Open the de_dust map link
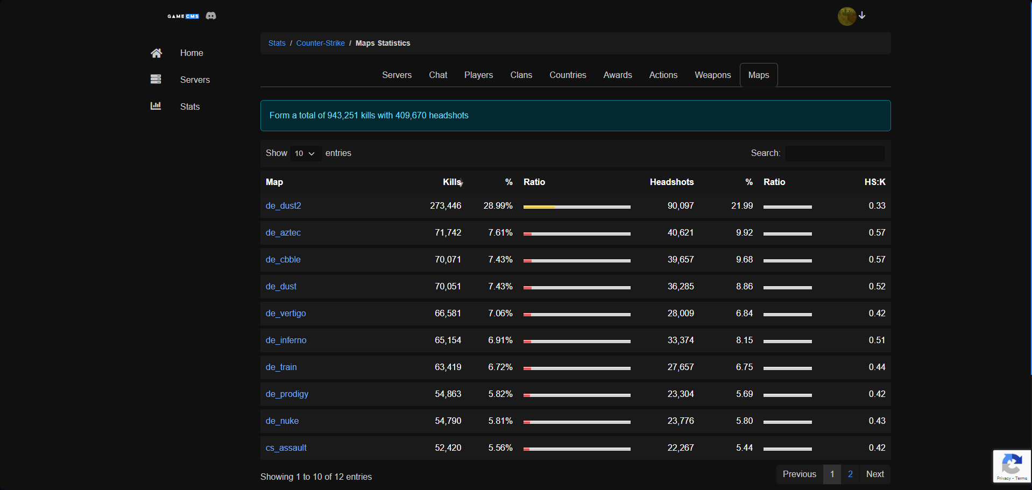The image size is (1032, 490). click(x=281, y=286)
